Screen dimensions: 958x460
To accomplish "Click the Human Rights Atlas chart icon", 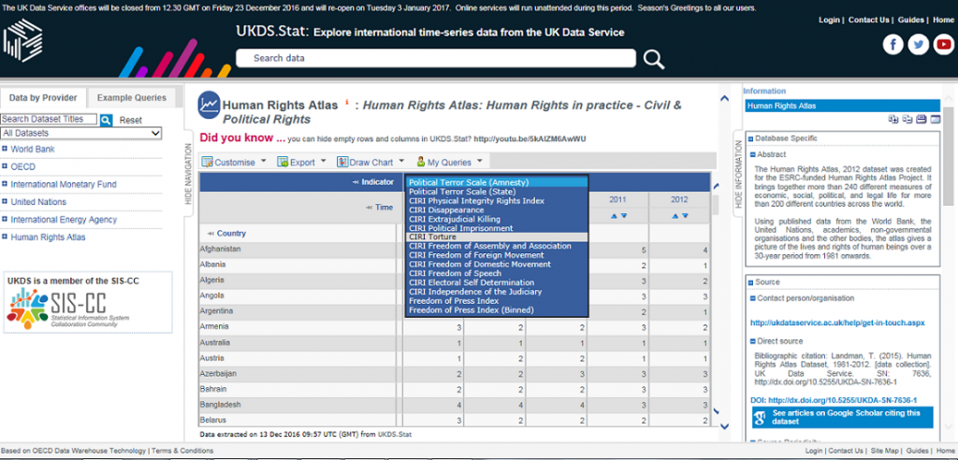I will pos(209,105).
